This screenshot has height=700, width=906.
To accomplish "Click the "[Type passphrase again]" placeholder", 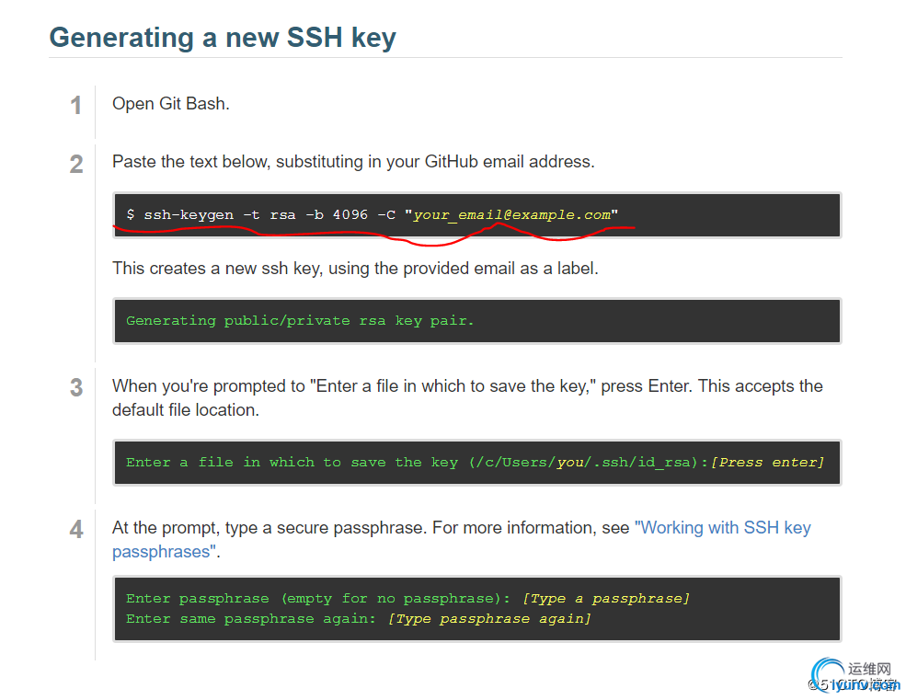I will click(x=488, y=619).
